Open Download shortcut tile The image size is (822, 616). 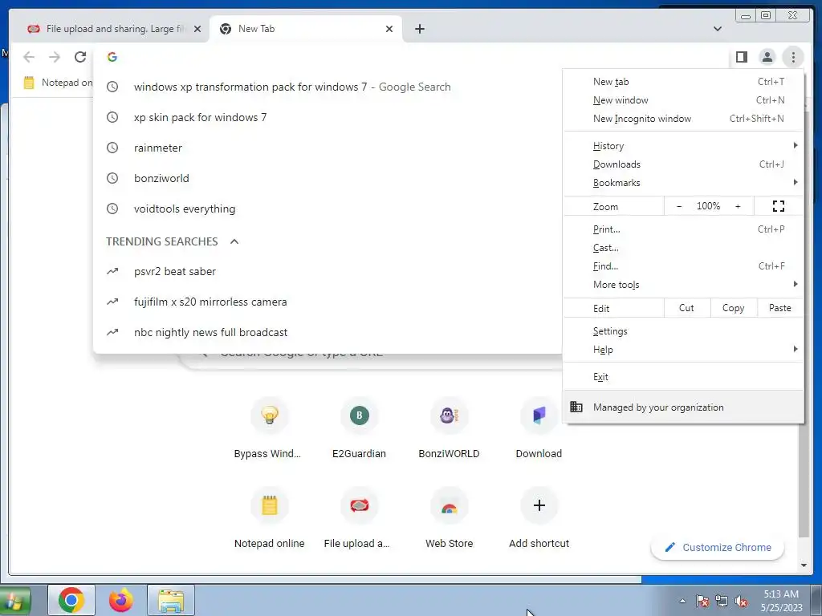pos(539,430)
